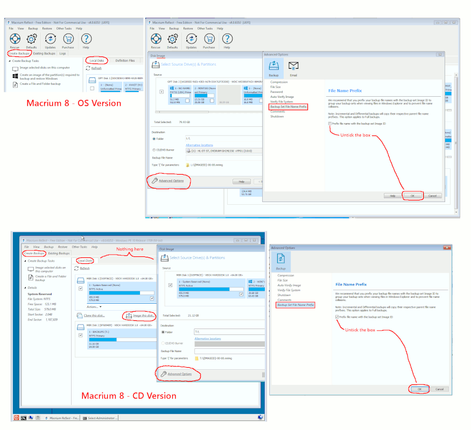
Task: Click Help button in OS-version Advanced Options dialog
Action: 392,196
